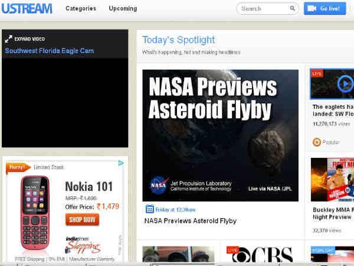Screen dimensions: 354x266
Task: Open Buckley MMA Fight Night thumbnail
Action: coord(332,180)
